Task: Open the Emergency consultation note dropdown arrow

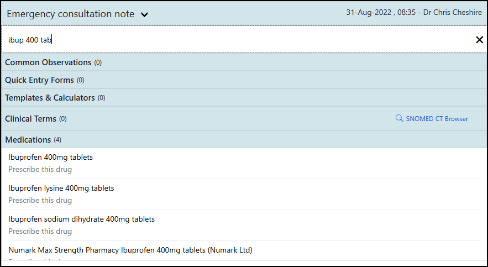Action: click(144, 15)
